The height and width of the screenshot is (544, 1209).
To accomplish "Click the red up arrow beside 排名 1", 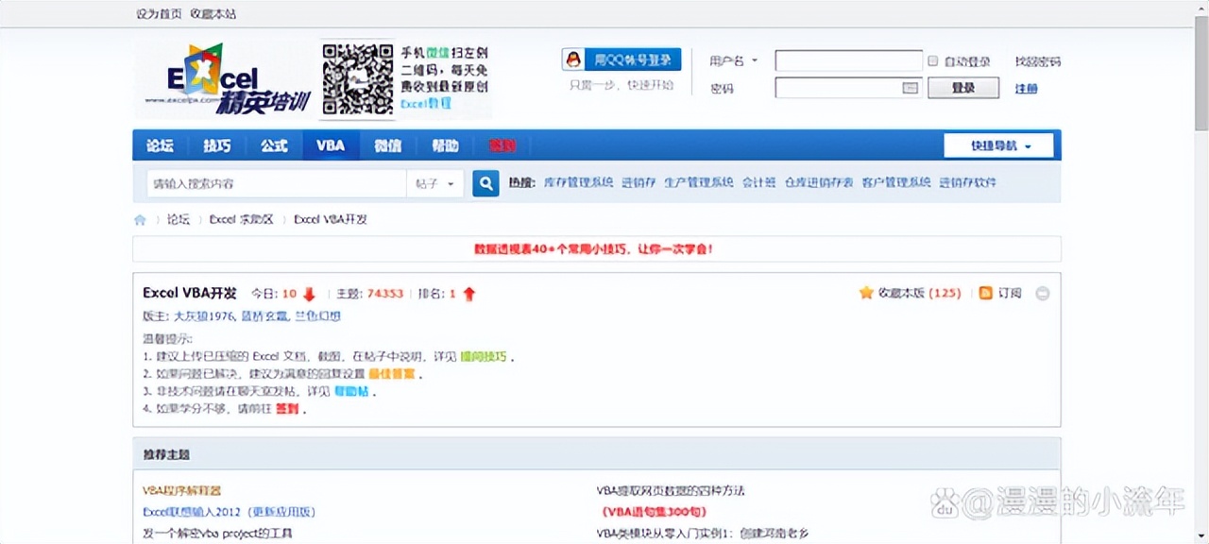I will (469, 294).
